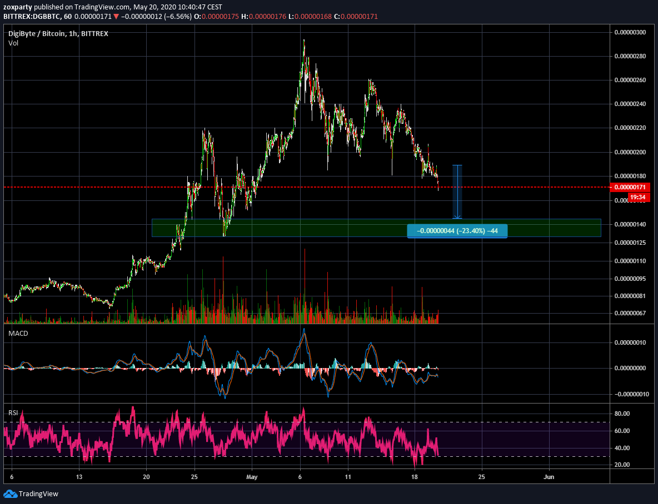Screen dimensions: 658x504
Task: Click the 0.00000095 price axis label
Action: point(630,279)
